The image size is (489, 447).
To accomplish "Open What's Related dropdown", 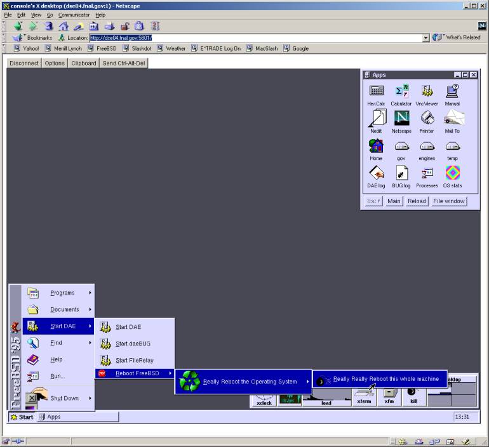I will pyautogui.click(x=456, y=37).
